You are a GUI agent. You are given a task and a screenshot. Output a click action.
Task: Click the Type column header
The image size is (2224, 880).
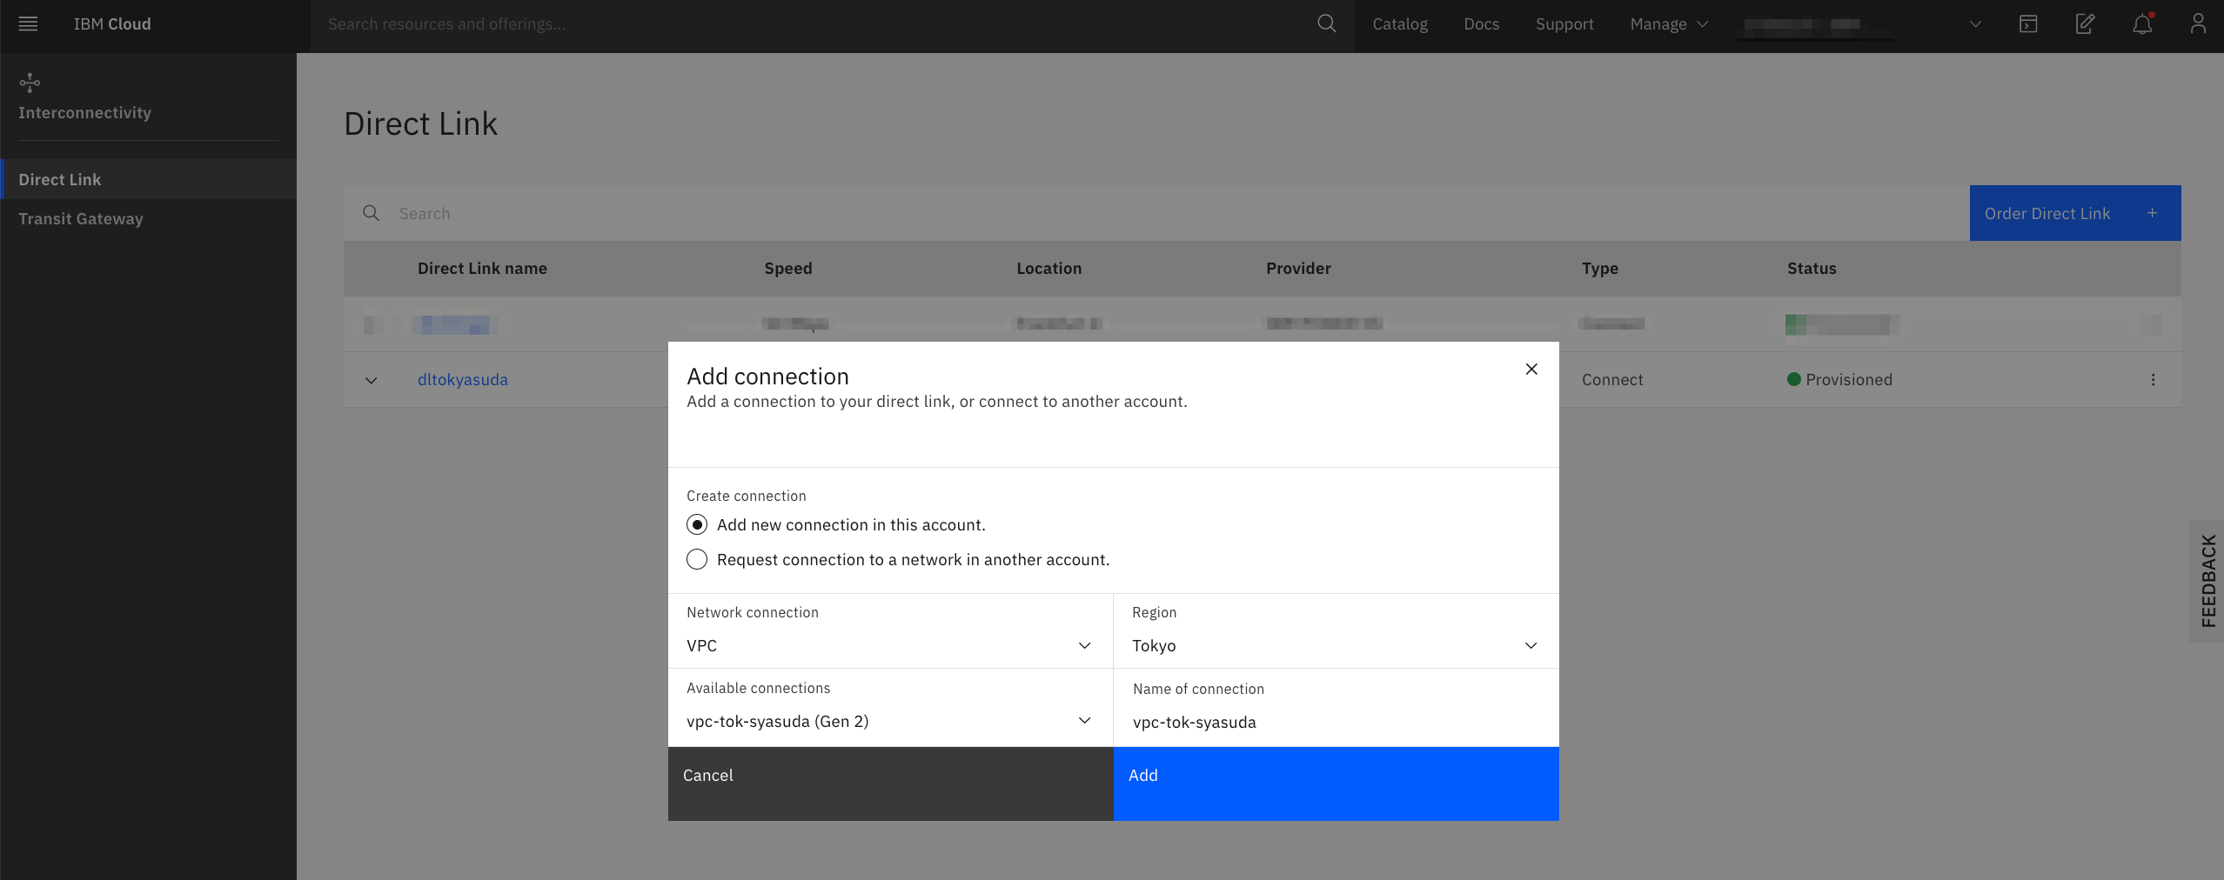(1600, 269)
